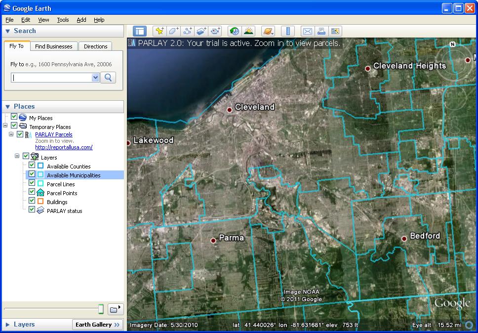The image size is (478, 333).
Task: Toggle sunlight across the landscape
Action: tap(248, 31)
